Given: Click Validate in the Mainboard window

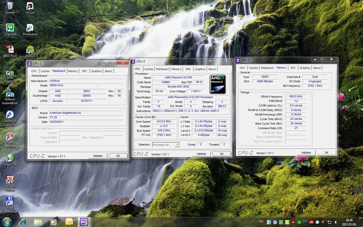Looking at the screenshot, I should pyautogui.click(x=98, y=156).
